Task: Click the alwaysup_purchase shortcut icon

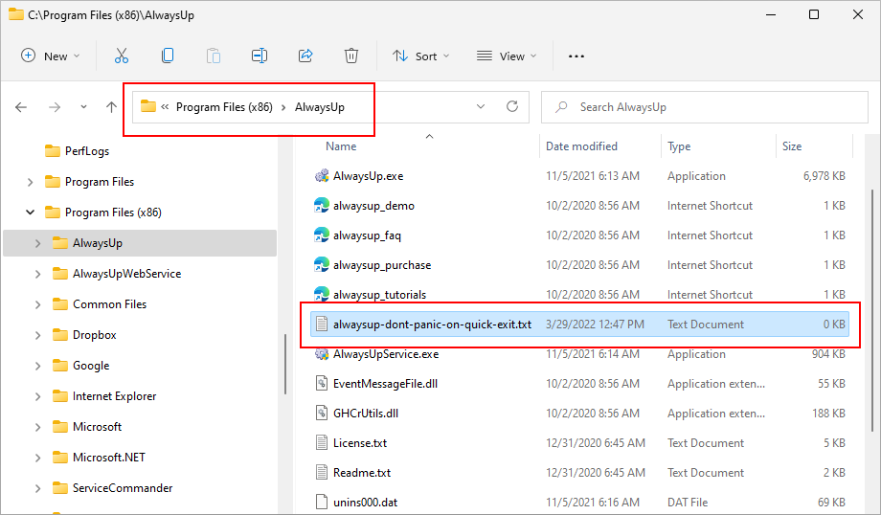Action: pyautogui.click(x=322, y=265)
